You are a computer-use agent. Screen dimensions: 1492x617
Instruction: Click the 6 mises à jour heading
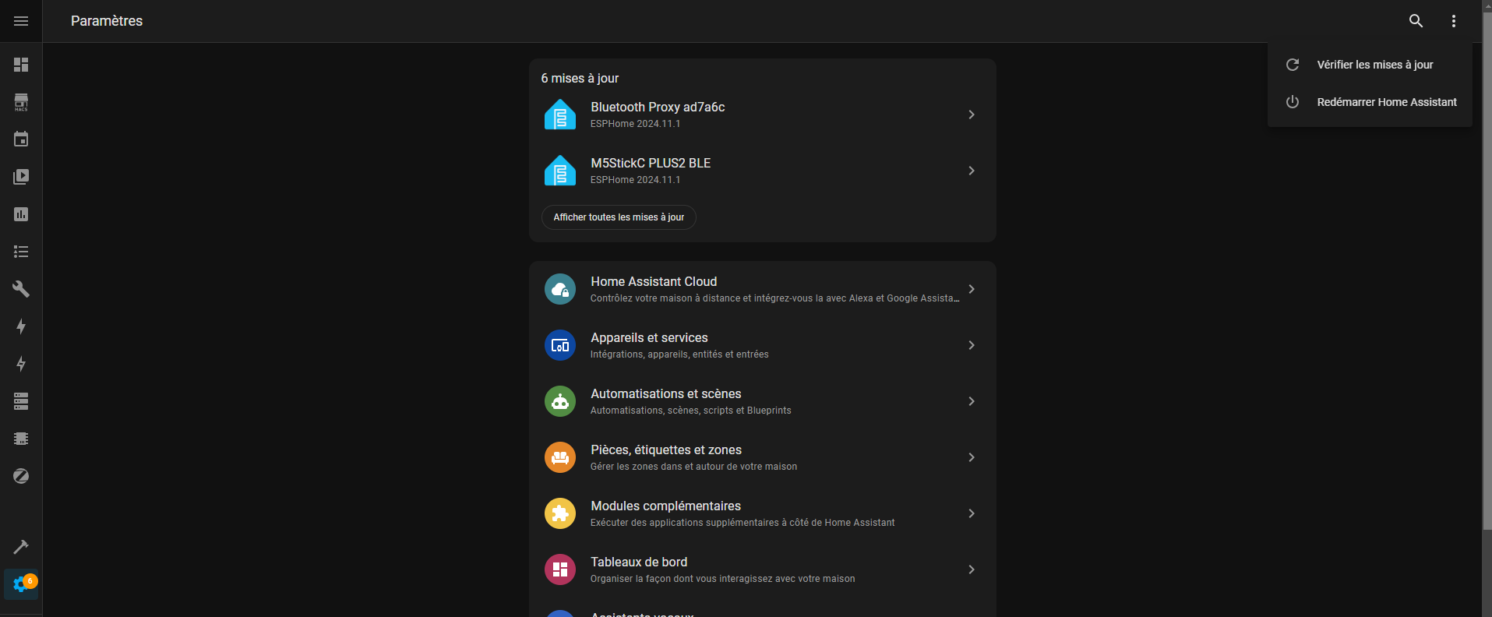pyautogui.click(x=580, y=78)
